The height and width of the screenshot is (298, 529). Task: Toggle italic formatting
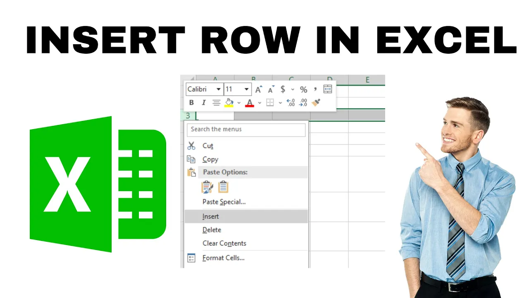pos(203,103)
